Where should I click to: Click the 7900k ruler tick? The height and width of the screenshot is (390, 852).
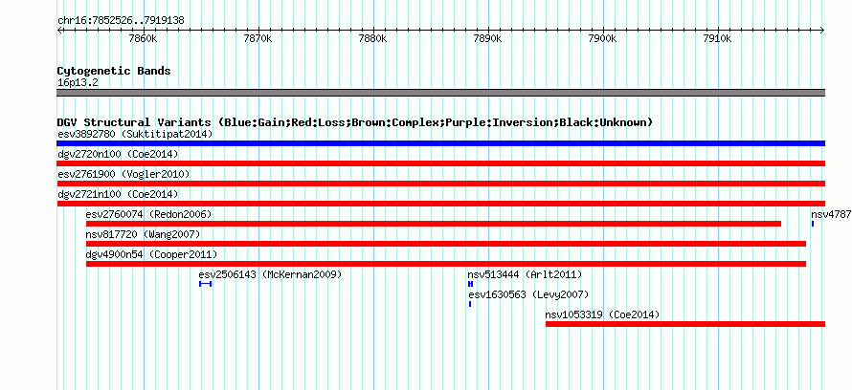pos(603,38)
